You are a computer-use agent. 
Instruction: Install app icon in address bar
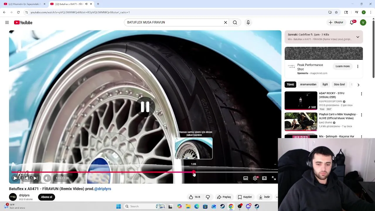(x=330, y=12)
